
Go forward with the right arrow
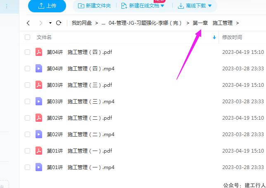41,23
